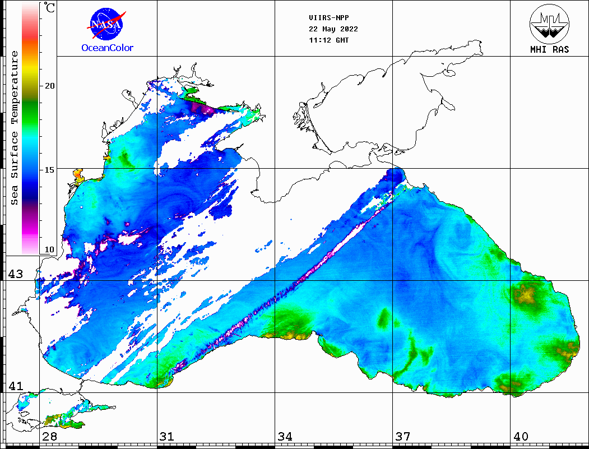Viewport: 589px width, 449px height.
Task: Click latitude label 43
Action: 16,274
